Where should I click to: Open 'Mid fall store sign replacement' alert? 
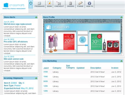pos(18,24)
